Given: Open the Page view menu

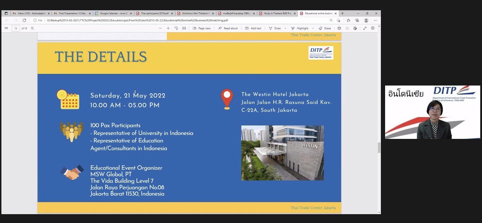Looking at the screenshot, I should [202, 28].
